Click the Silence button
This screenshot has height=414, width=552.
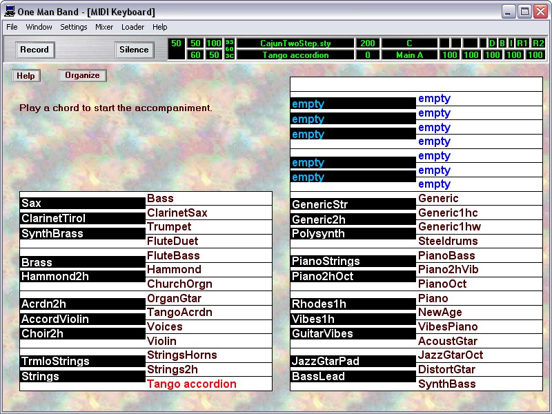[134, 50]
